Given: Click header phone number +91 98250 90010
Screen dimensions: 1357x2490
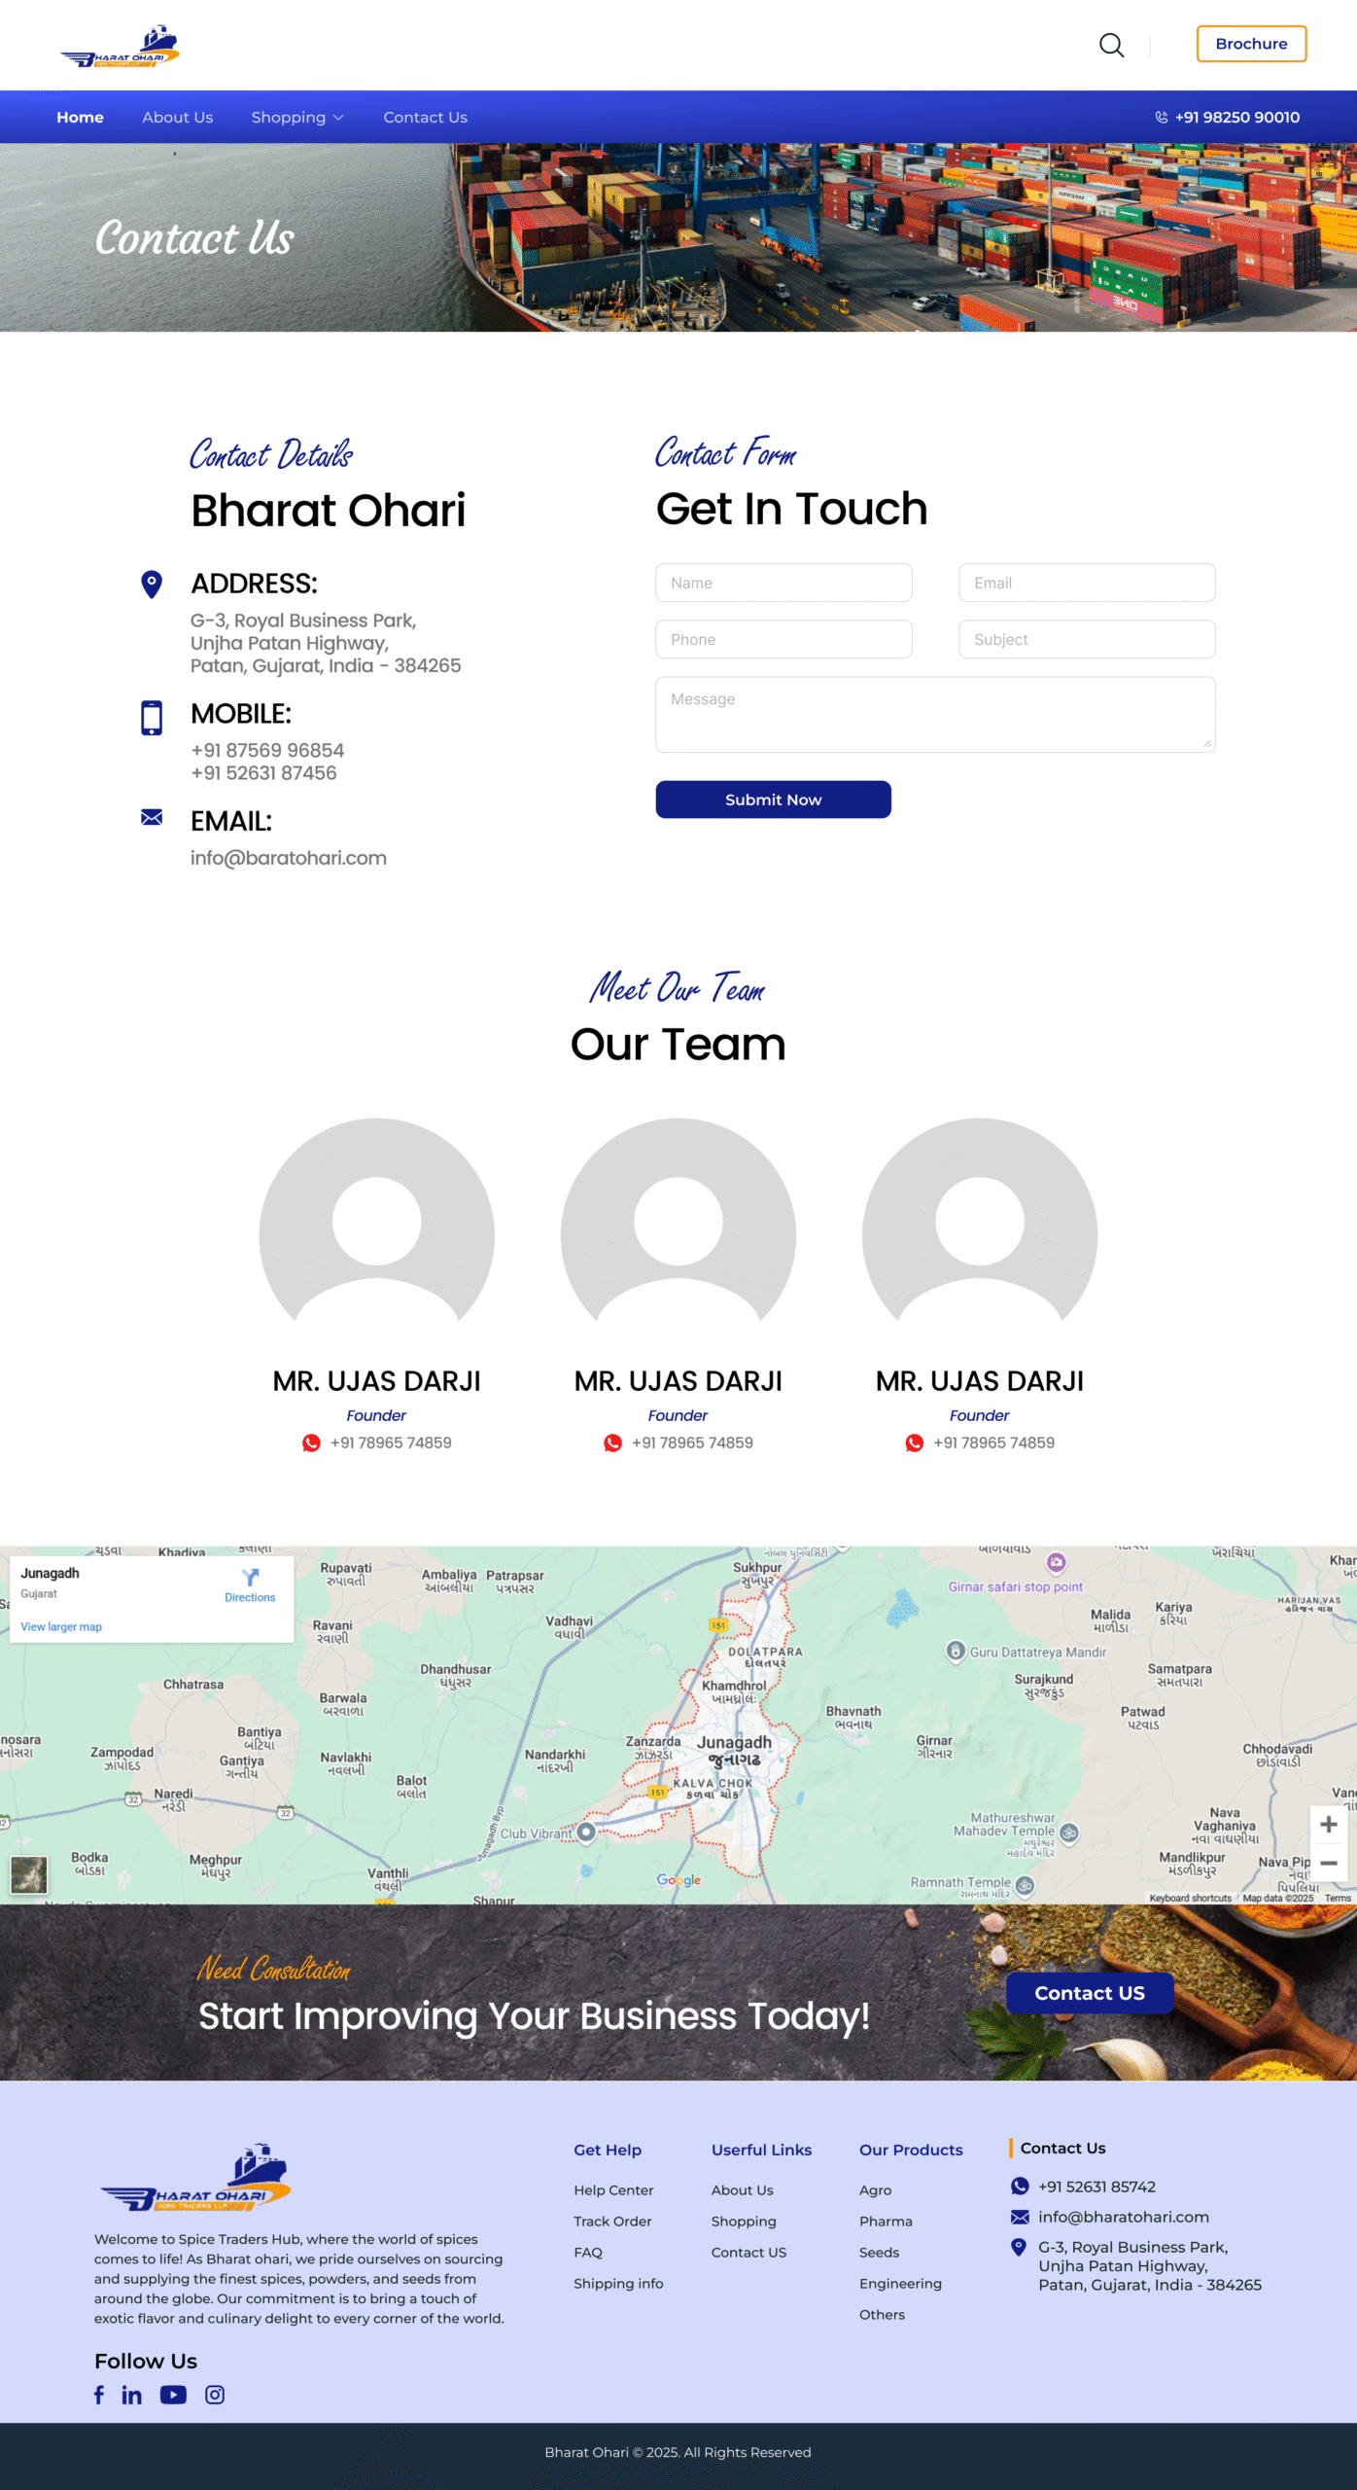Looking at the screenshot, I should click(x=1236, y=117).
